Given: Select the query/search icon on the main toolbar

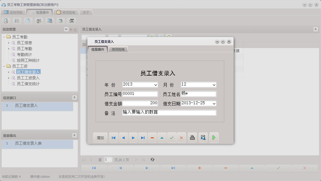Looking at the screenshot, I should click(6, 21).
